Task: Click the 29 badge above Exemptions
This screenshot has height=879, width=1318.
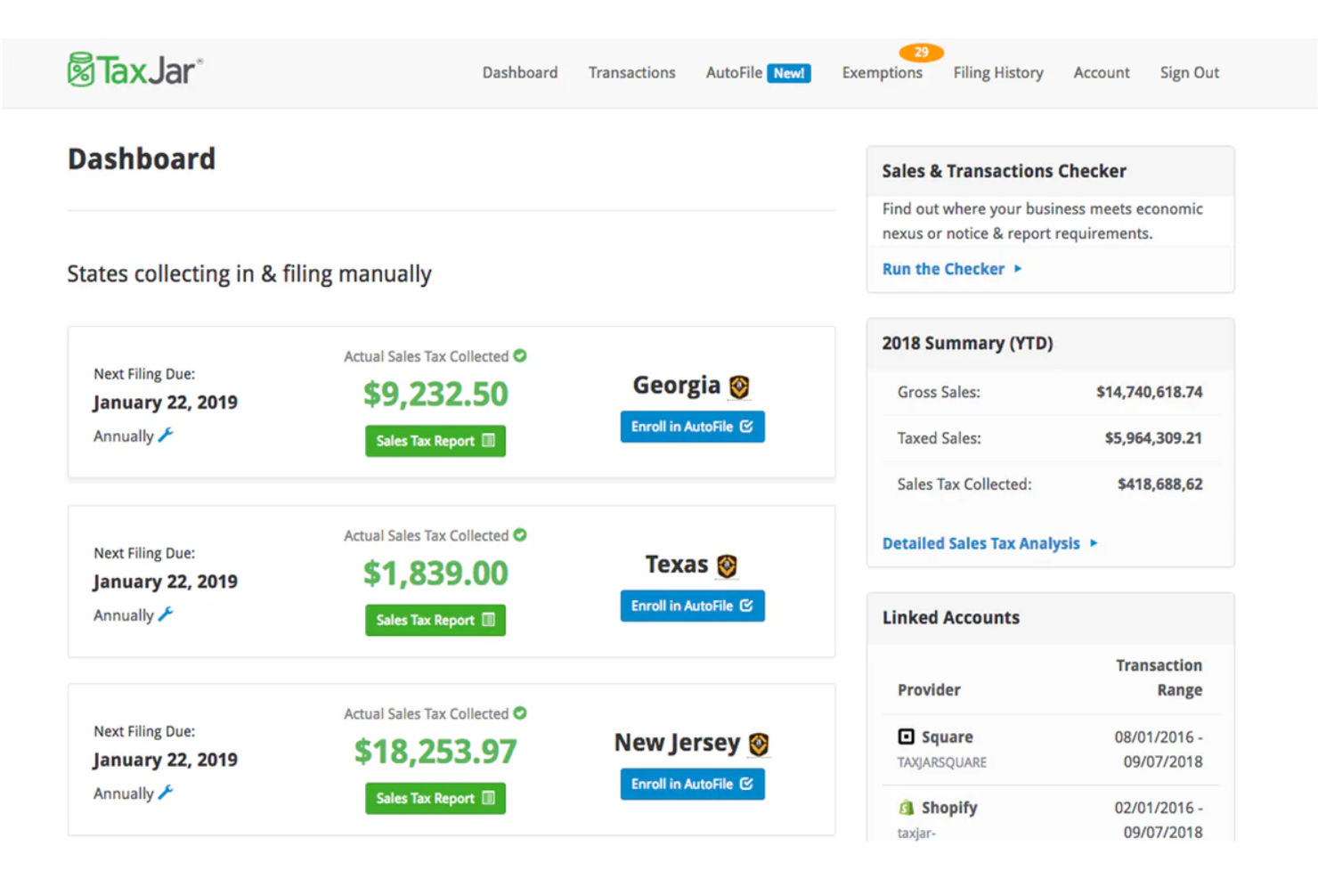Action: point(922,53)
